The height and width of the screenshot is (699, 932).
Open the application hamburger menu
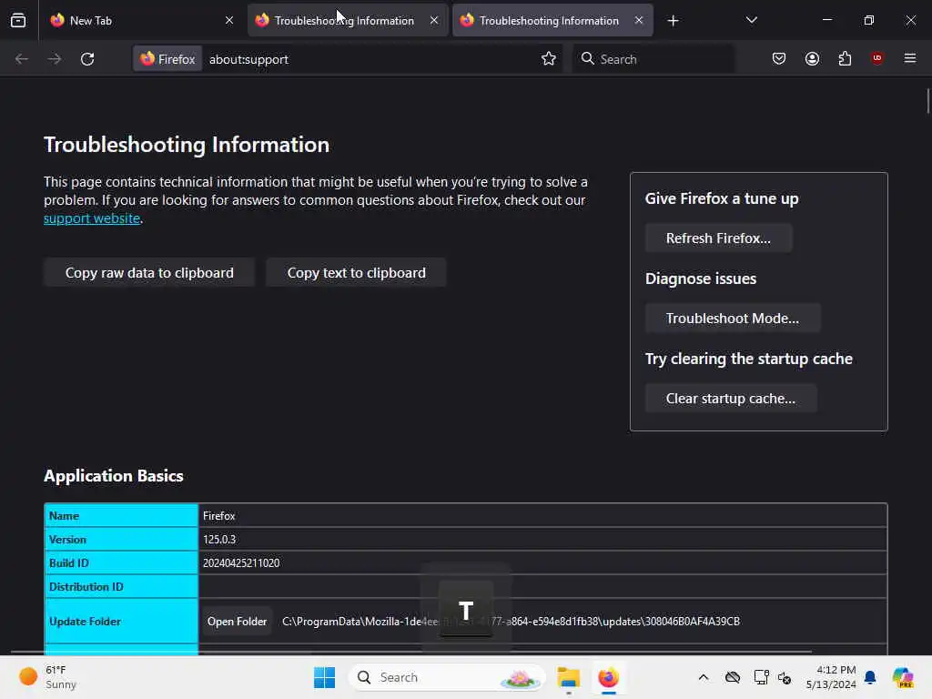click(x=910, y=58)
